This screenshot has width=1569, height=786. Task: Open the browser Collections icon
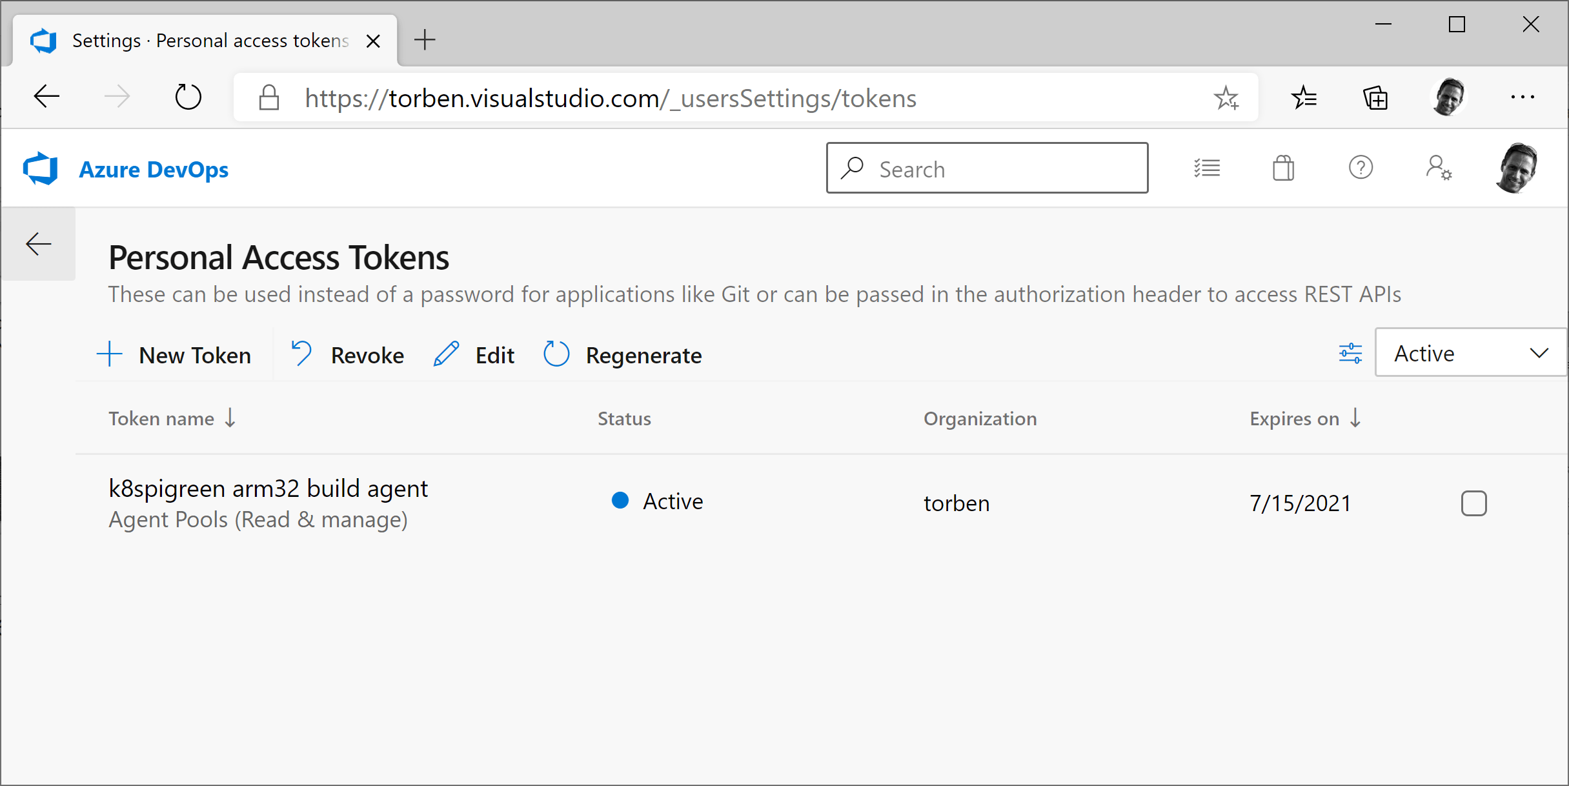(1375, 98)
